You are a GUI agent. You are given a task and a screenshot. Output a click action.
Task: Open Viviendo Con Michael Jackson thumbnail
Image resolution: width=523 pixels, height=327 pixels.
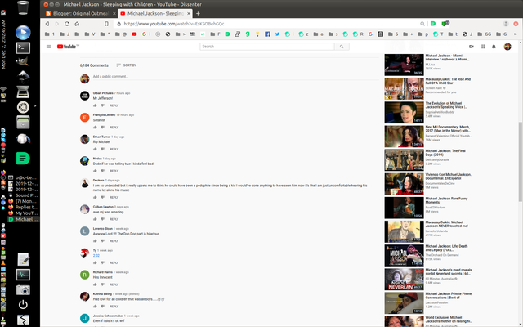[404, 184]
